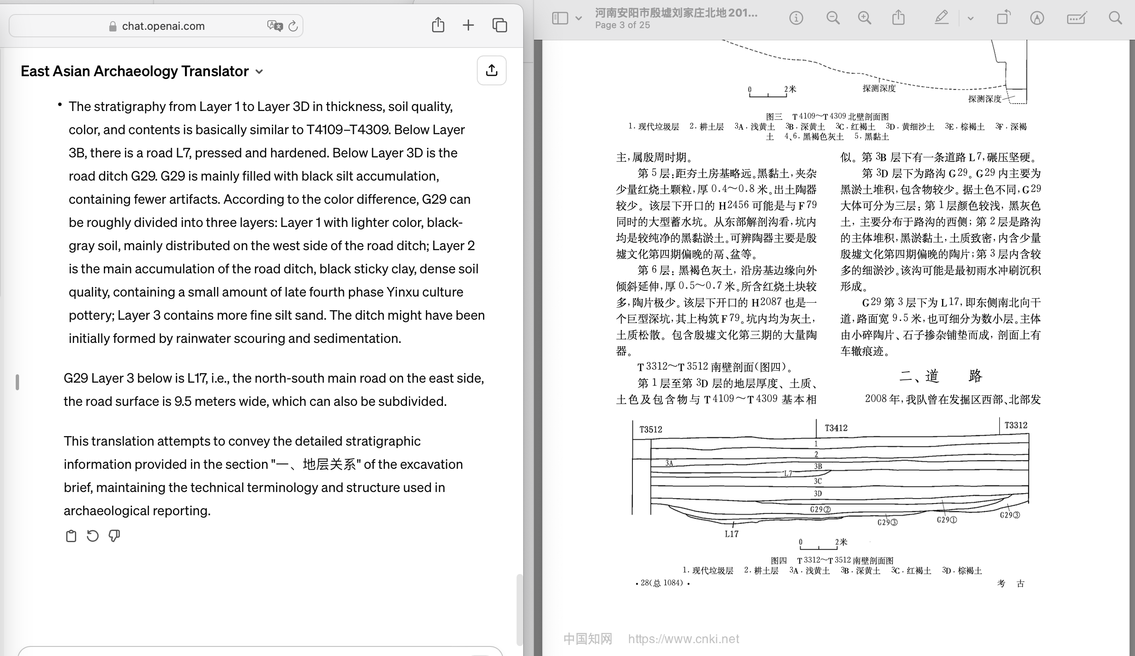Click the chat message input field at bottom
Screen dimensions: 1135x656
tap(260, 651)
